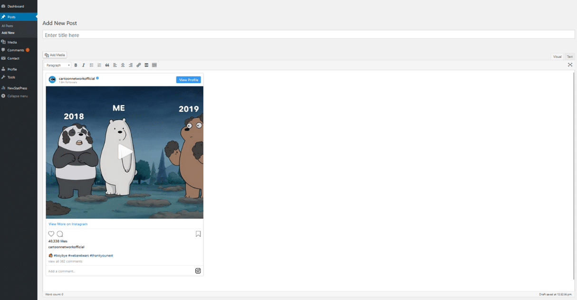Toggle italic formatting in the editor
The height and width of the screenshot is (300, 577).
click(x=84, y=65)
